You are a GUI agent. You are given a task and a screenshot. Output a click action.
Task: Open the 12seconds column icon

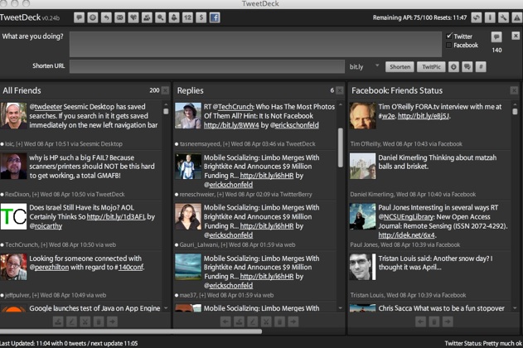(x=187, y=17)
